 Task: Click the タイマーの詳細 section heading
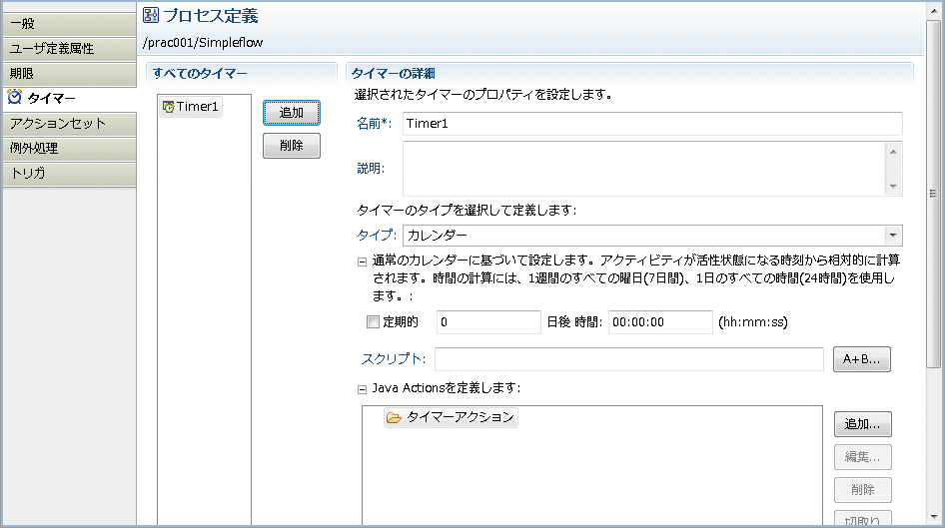tap(393, 74)
